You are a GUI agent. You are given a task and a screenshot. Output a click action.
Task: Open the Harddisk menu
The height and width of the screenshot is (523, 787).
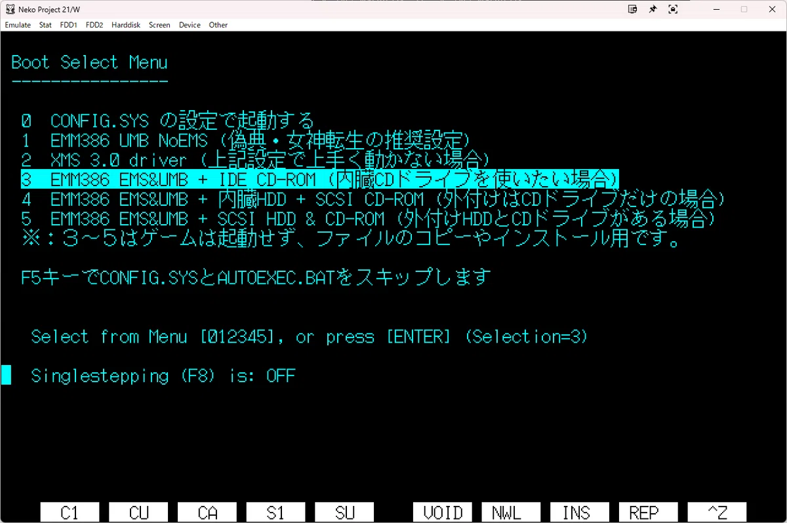(x=125, y=25)
